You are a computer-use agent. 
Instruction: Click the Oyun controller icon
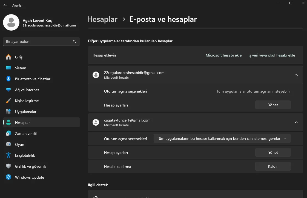click(8, 144)
